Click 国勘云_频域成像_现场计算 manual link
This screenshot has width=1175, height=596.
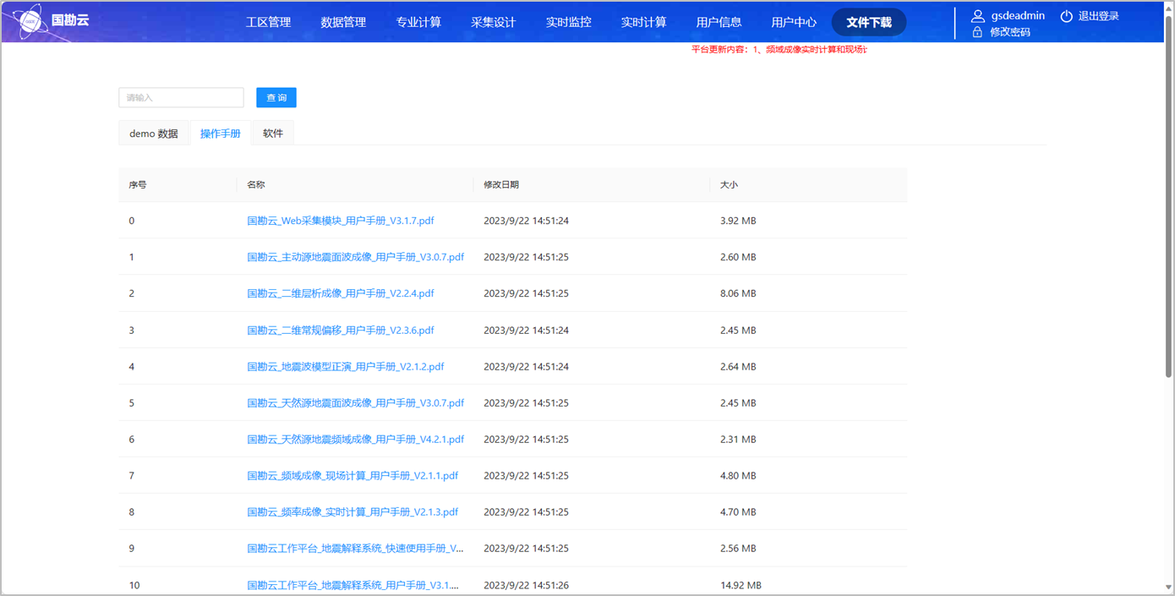click(x=352, y=476)
